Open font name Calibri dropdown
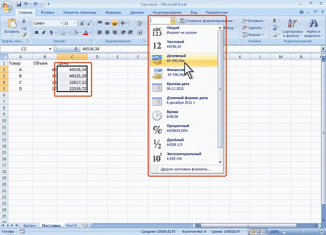326x235 pixels. tap(61, 23)
